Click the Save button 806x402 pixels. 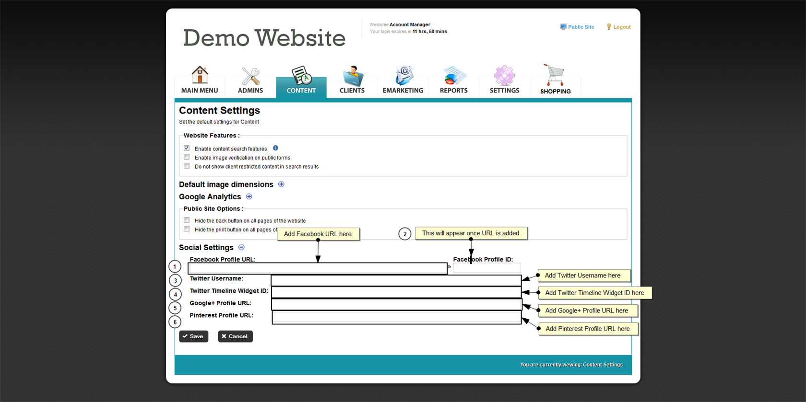tap(193, 336)
